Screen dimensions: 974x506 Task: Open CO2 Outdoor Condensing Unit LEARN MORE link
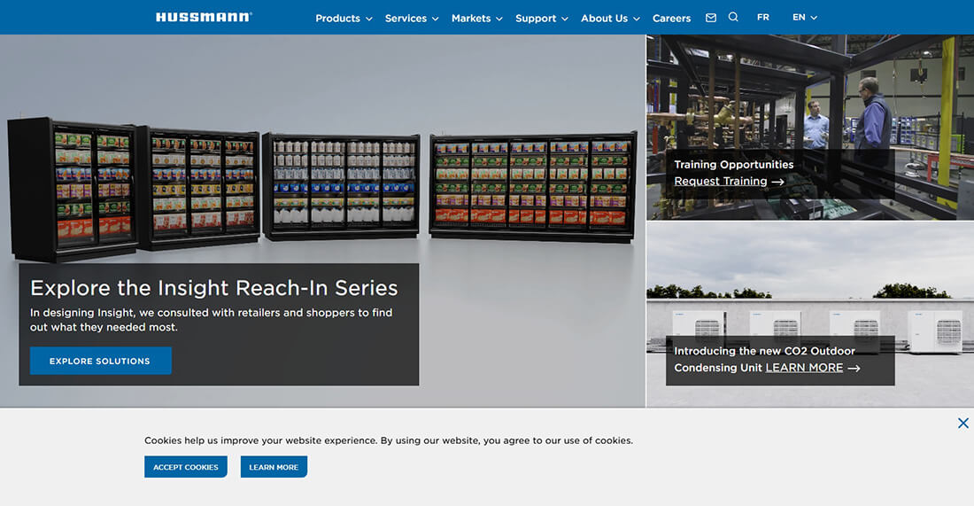[804, 368]
